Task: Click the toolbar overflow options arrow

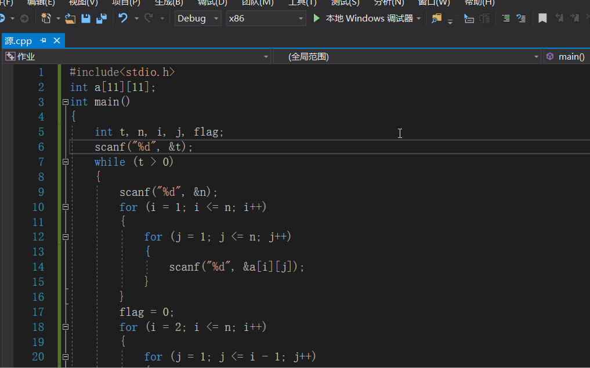Action: (x=450, y=21)
